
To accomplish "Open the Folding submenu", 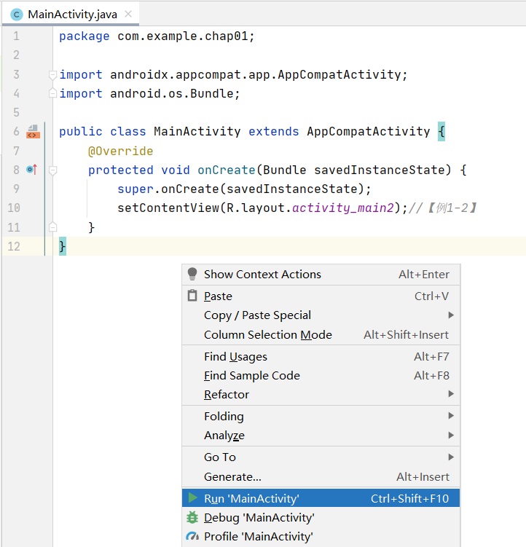I will tap(224, 416).
